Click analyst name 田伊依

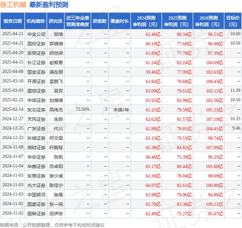pyautogui.click(x=56, y=213)
